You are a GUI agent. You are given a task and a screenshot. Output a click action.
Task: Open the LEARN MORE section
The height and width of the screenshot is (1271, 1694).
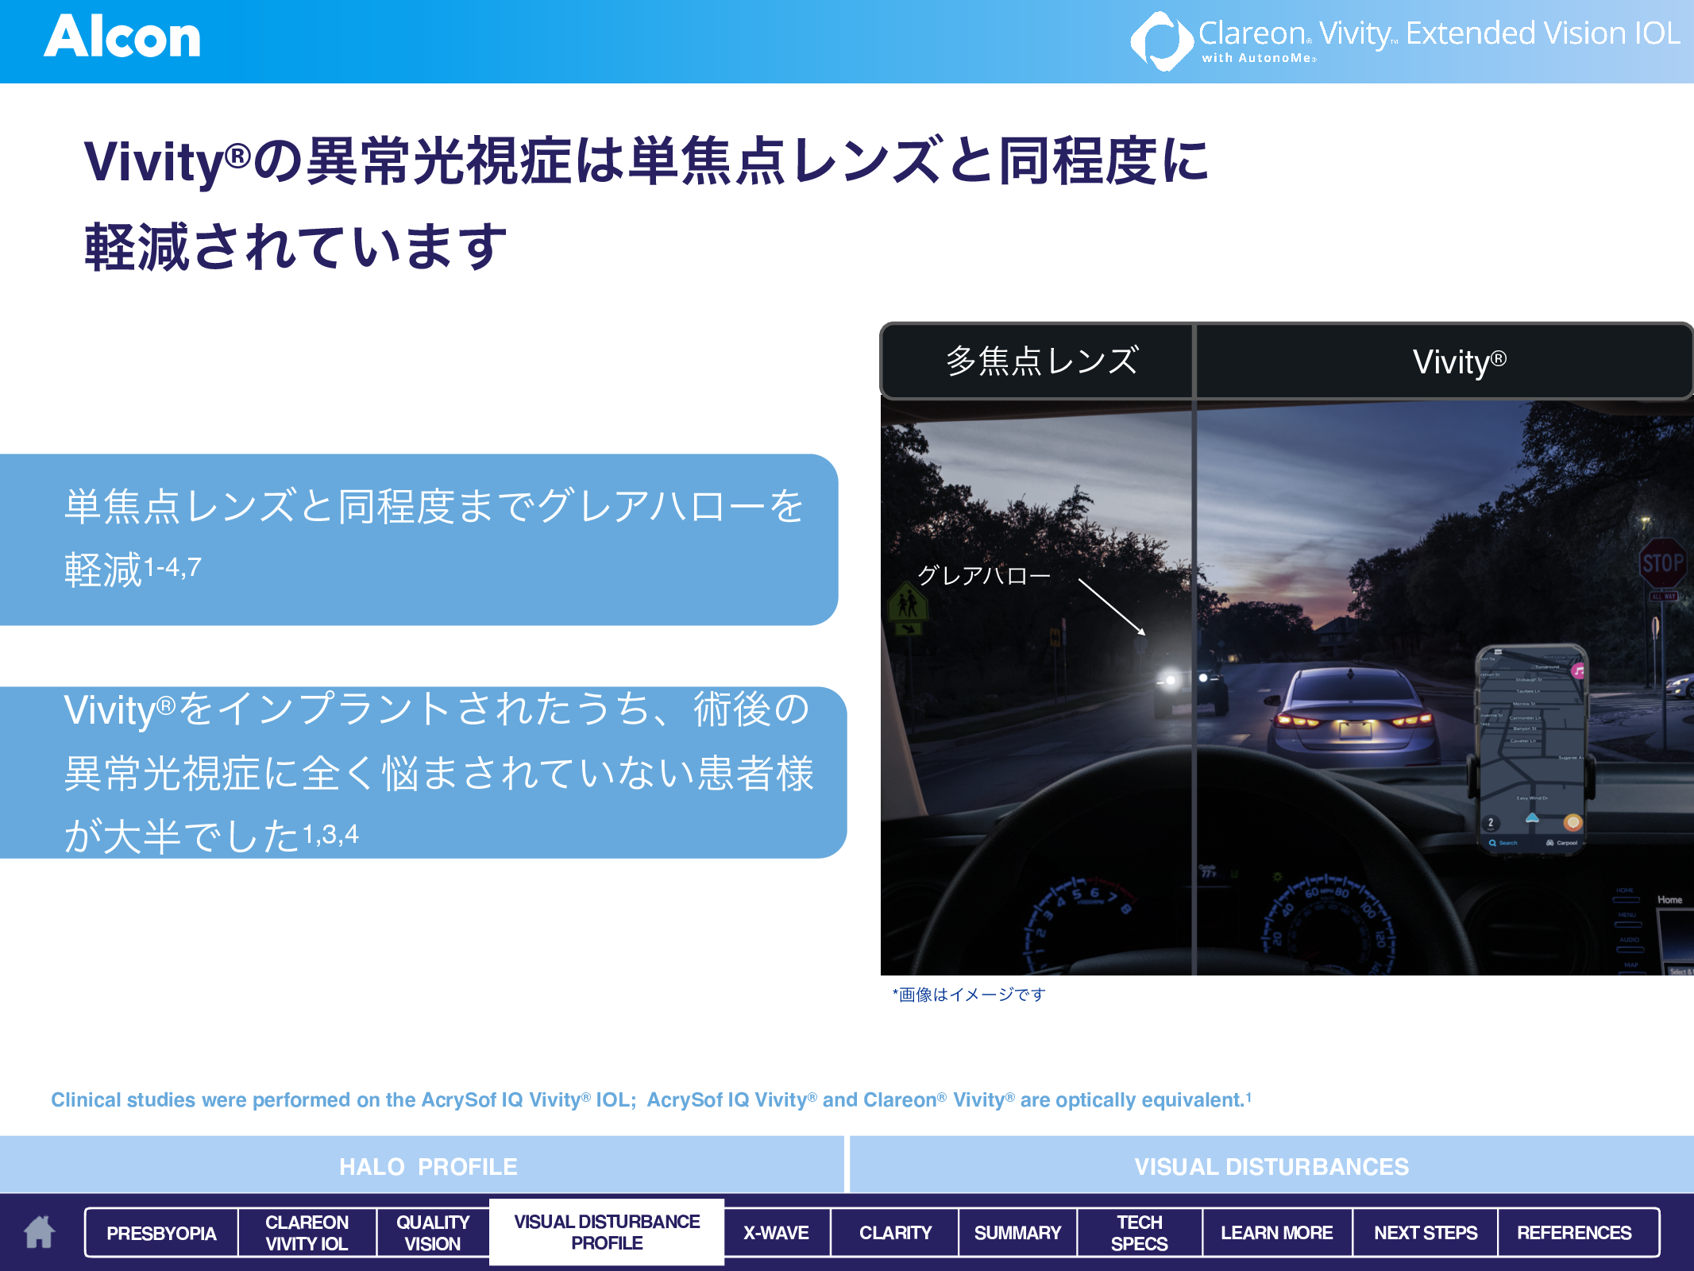(1276, 1232)
